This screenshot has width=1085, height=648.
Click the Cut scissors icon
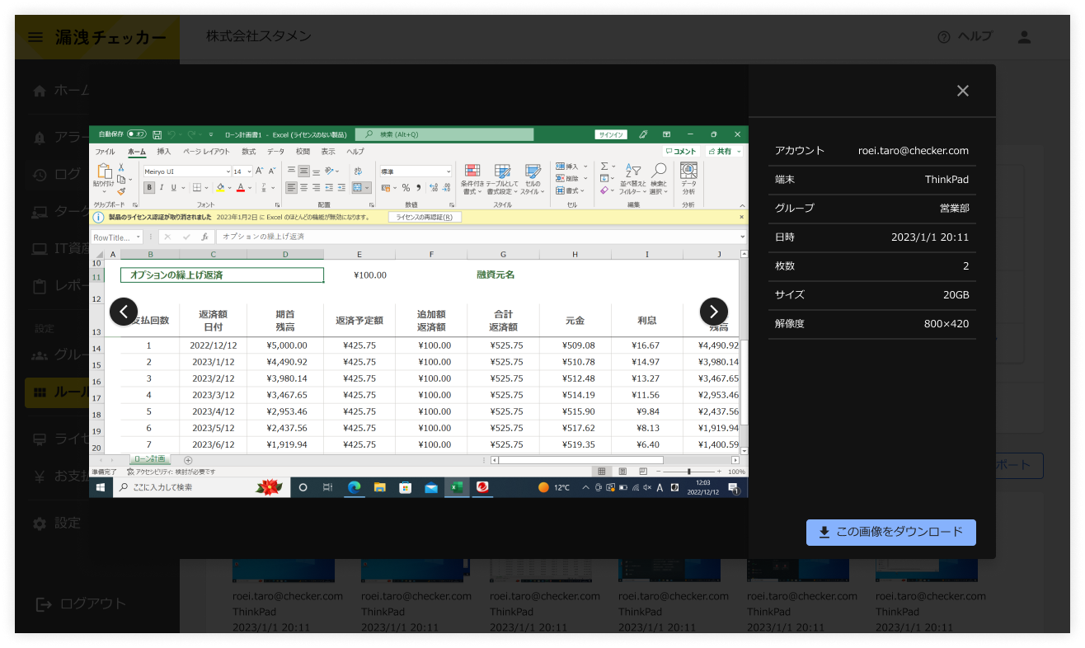click(x=121, y=167)
